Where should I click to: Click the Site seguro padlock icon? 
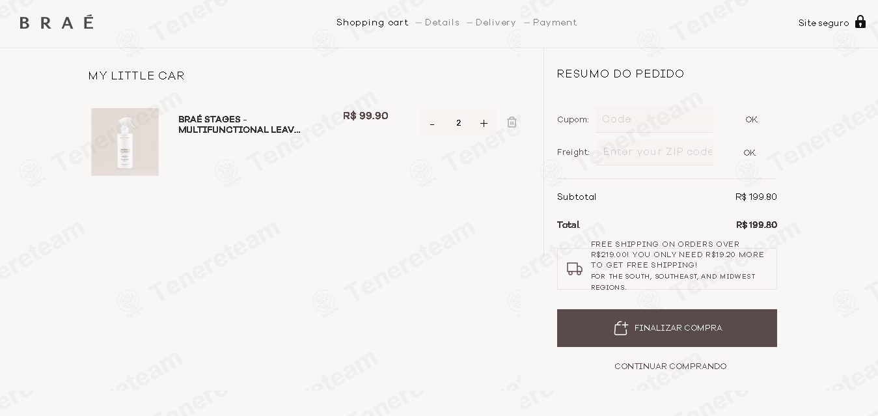(x=860, y=21)
